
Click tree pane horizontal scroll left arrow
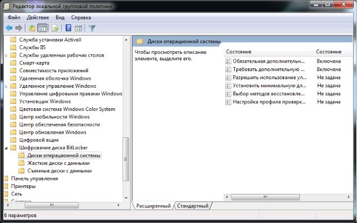8,205
